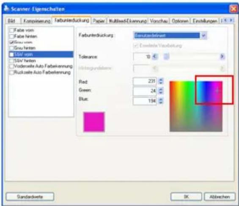The height and width of the screenshot is (206, 239).
Task: Increase Tolerance with right arrow
Action: 222,57
